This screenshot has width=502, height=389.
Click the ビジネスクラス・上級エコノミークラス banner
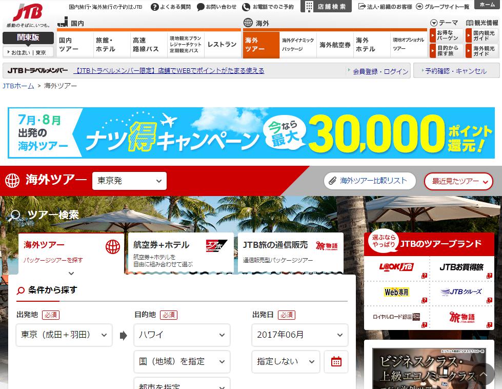click(429, 368)
